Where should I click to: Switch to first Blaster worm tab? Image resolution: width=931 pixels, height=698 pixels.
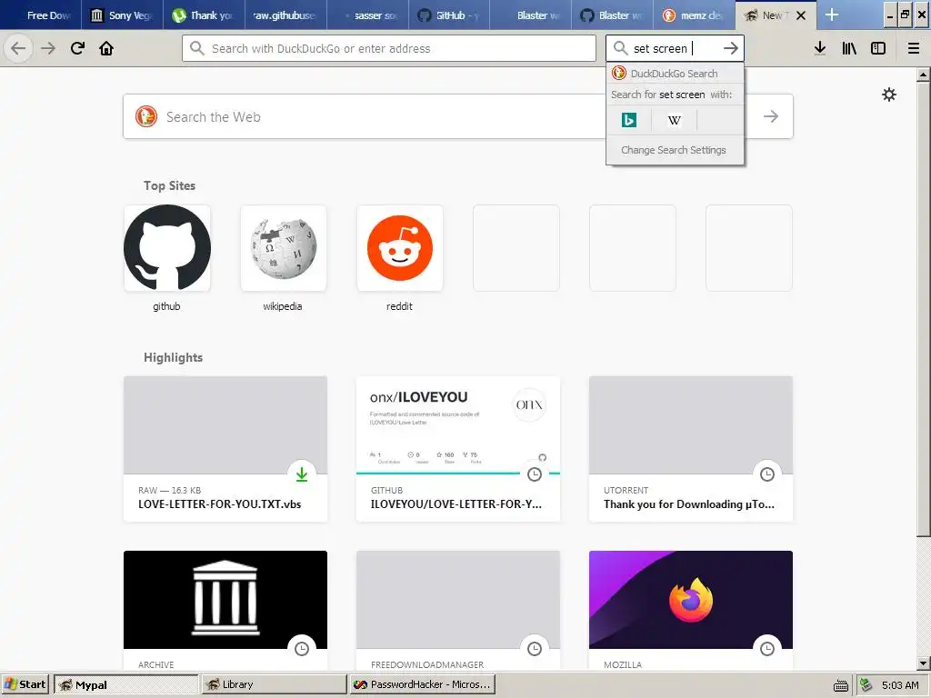(531, 15)
